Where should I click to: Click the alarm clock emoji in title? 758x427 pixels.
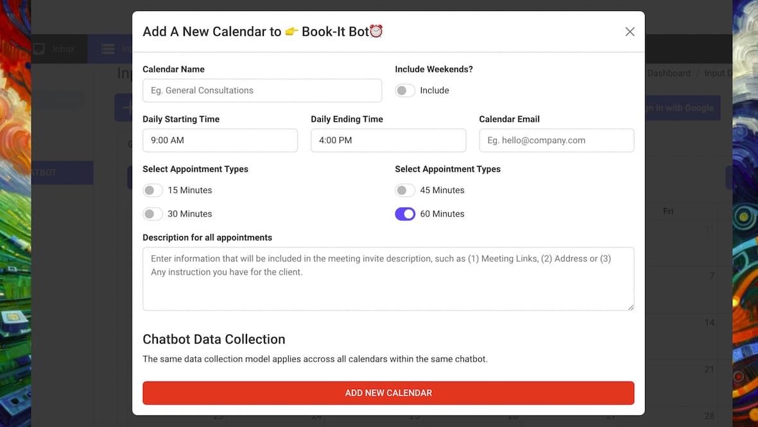[376, 31]
